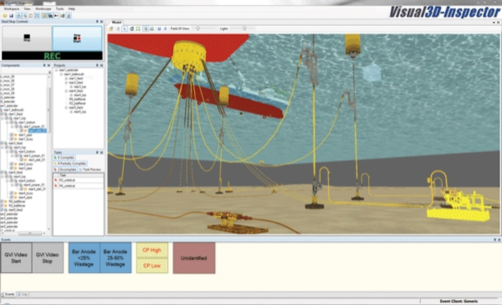The image size is (502, 305).
Task: Pin the Tasks panel
Action: click(x=98, y=152)
